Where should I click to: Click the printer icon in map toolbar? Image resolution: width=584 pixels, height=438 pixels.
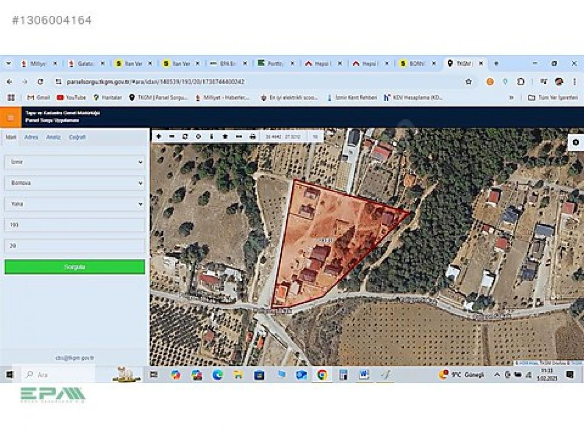pos(252,137)
